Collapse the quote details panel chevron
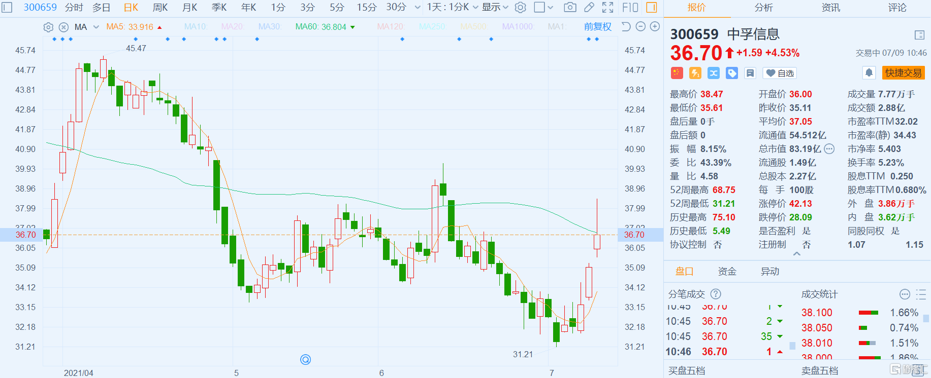 797,254
